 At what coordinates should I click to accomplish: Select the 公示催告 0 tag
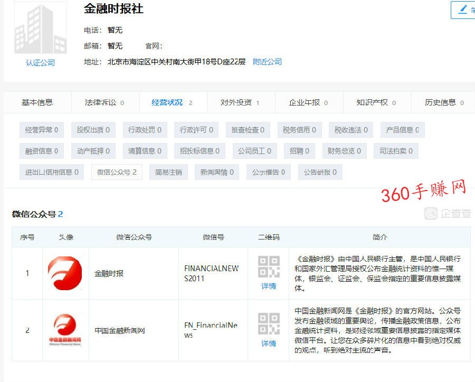269,172
